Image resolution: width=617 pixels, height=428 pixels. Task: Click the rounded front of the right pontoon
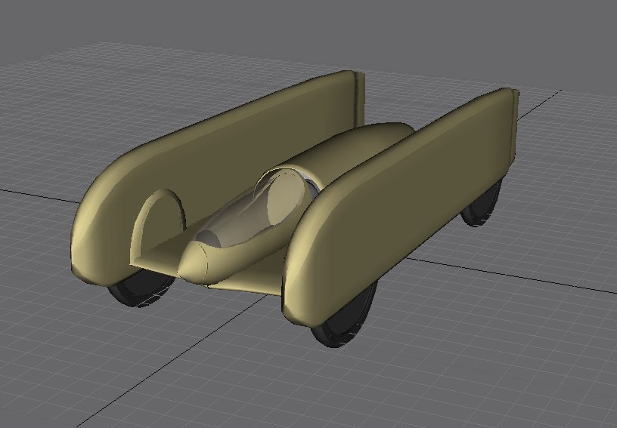click(299, 279)
